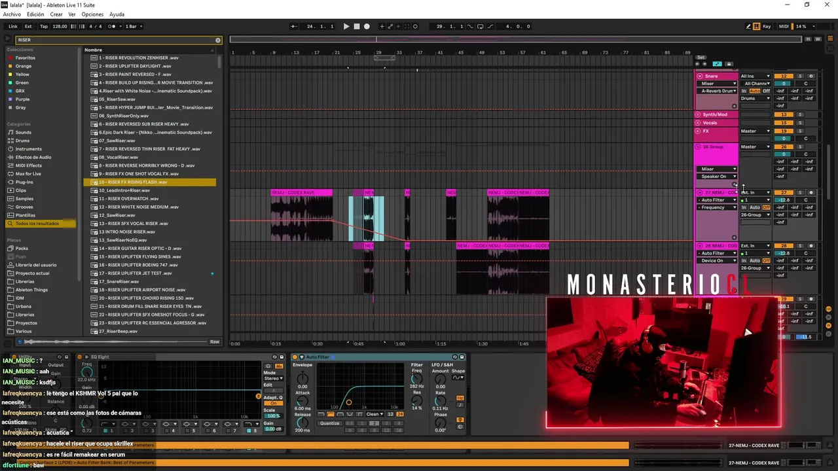Viewport: 838px width, 471px height.
Task: Arm the Arrangement Record button
Action: tap(367, 26)
